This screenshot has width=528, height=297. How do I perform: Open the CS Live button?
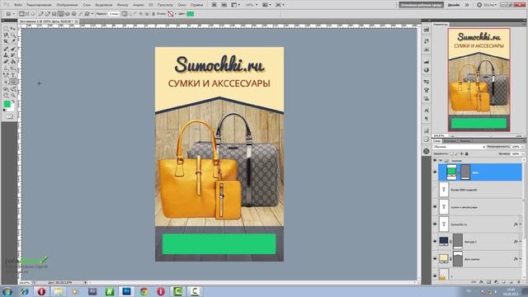[487, 5]
